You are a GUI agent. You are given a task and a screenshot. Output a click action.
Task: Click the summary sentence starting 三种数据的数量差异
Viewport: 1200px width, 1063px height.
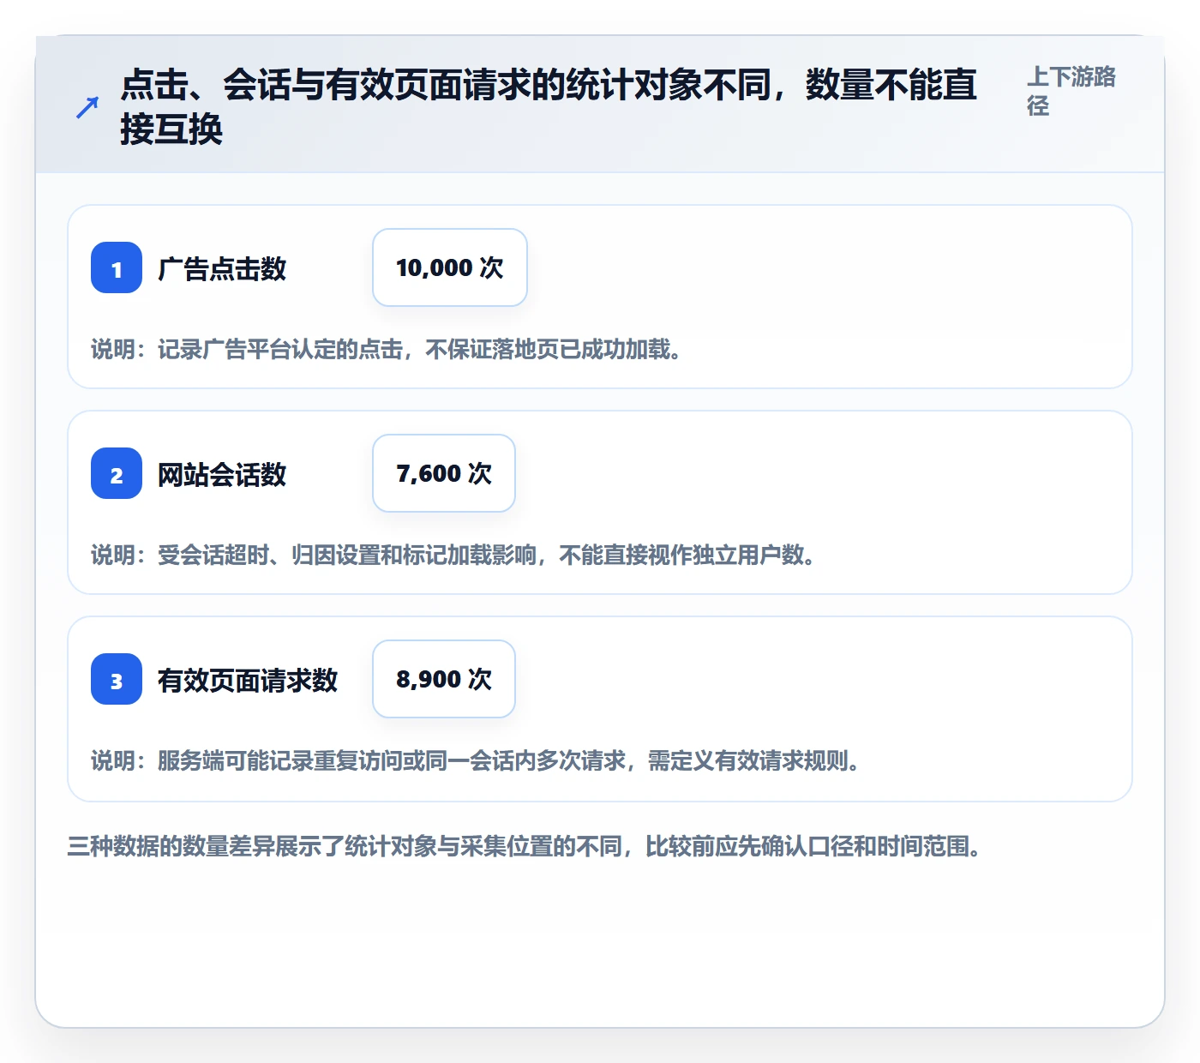click(525, 846)
